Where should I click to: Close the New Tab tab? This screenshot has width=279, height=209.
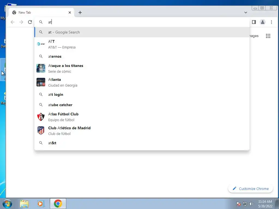(x=70, y=13)
